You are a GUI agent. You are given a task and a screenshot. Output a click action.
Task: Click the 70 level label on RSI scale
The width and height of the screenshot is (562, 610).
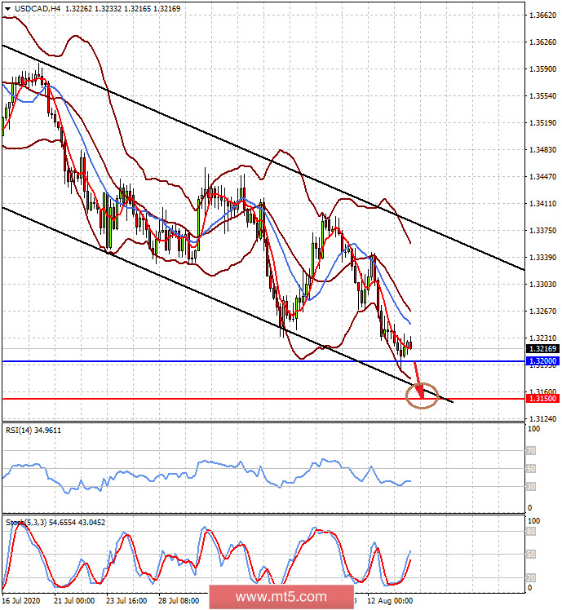coord(531,451)
